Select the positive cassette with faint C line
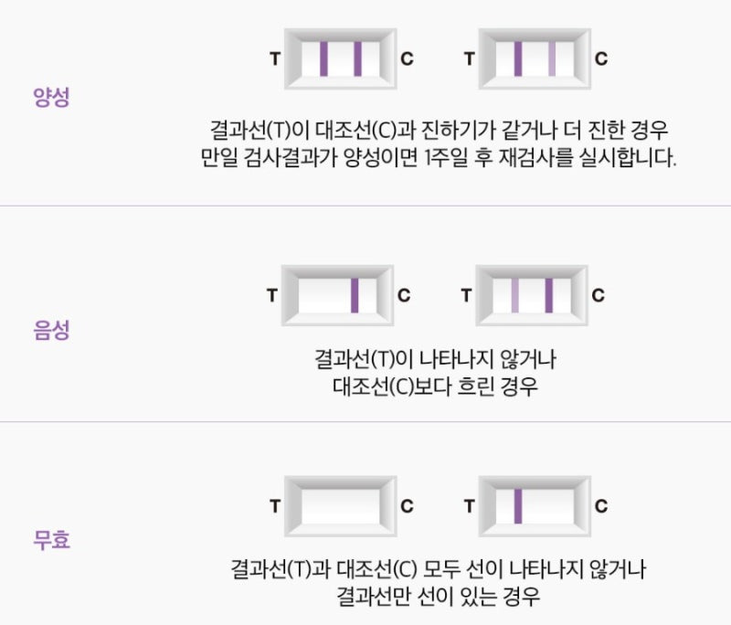This screenshot has width=731, height=625. coord(535,58)
